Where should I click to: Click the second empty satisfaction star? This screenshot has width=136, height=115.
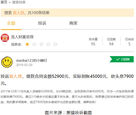pyautogui.click(x=34, y=44)
